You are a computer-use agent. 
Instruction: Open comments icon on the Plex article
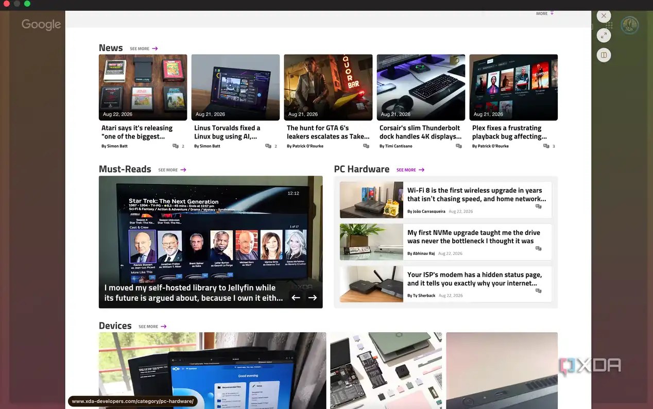[546, 146]
